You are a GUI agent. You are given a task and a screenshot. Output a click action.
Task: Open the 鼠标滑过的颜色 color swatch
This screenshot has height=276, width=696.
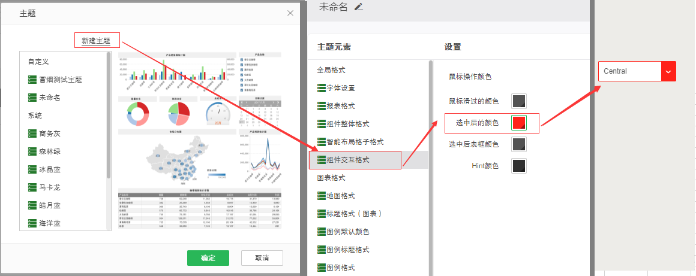[x=519, y=101]
